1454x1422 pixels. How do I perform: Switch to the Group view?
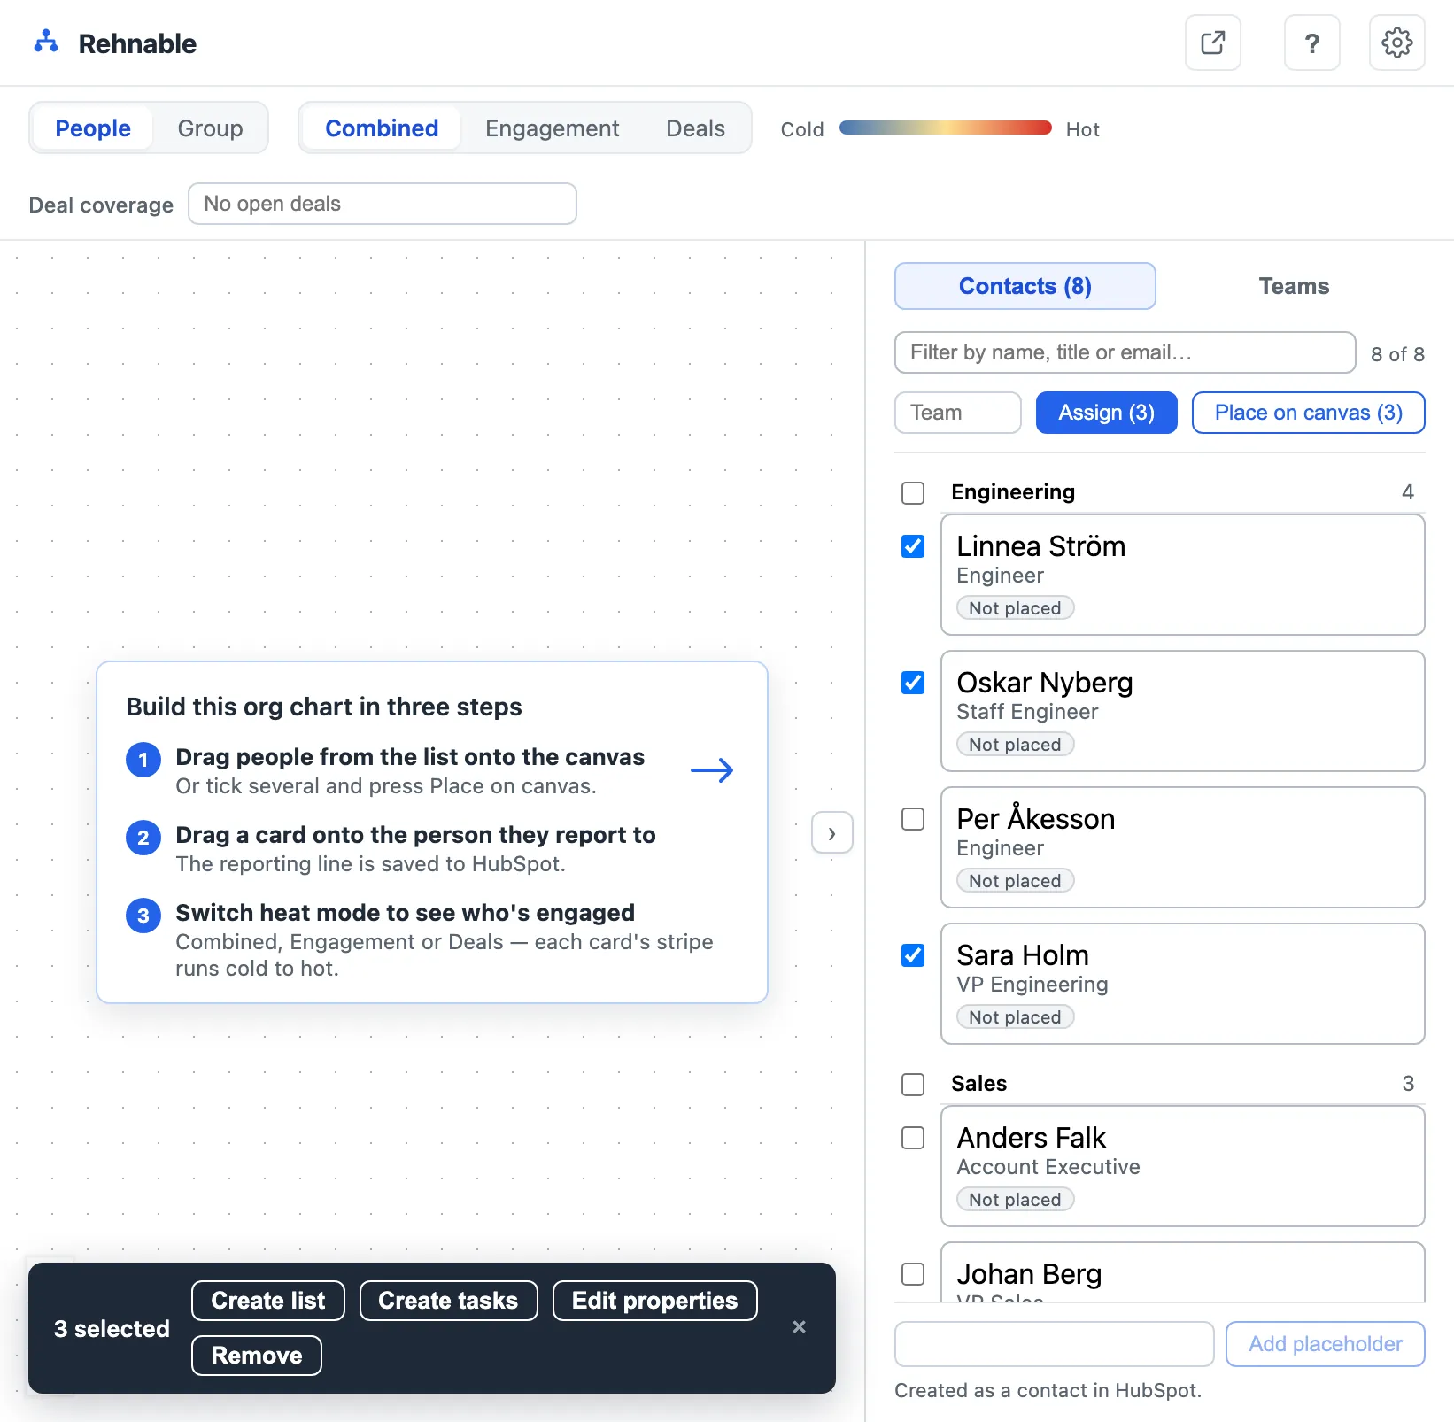tap(210, 128)
